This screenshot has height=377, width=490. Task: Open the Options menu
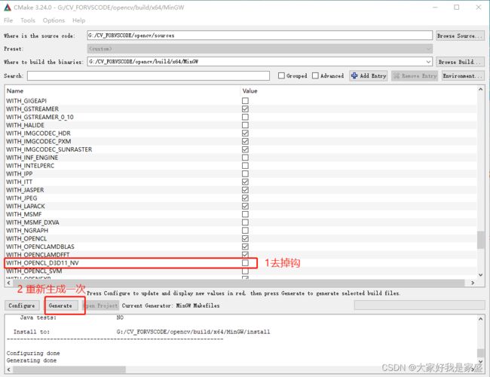click(54, 20)
